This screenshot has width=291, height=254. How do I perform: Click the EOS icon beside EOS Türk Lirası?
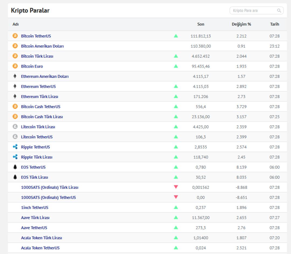(15, 177)
